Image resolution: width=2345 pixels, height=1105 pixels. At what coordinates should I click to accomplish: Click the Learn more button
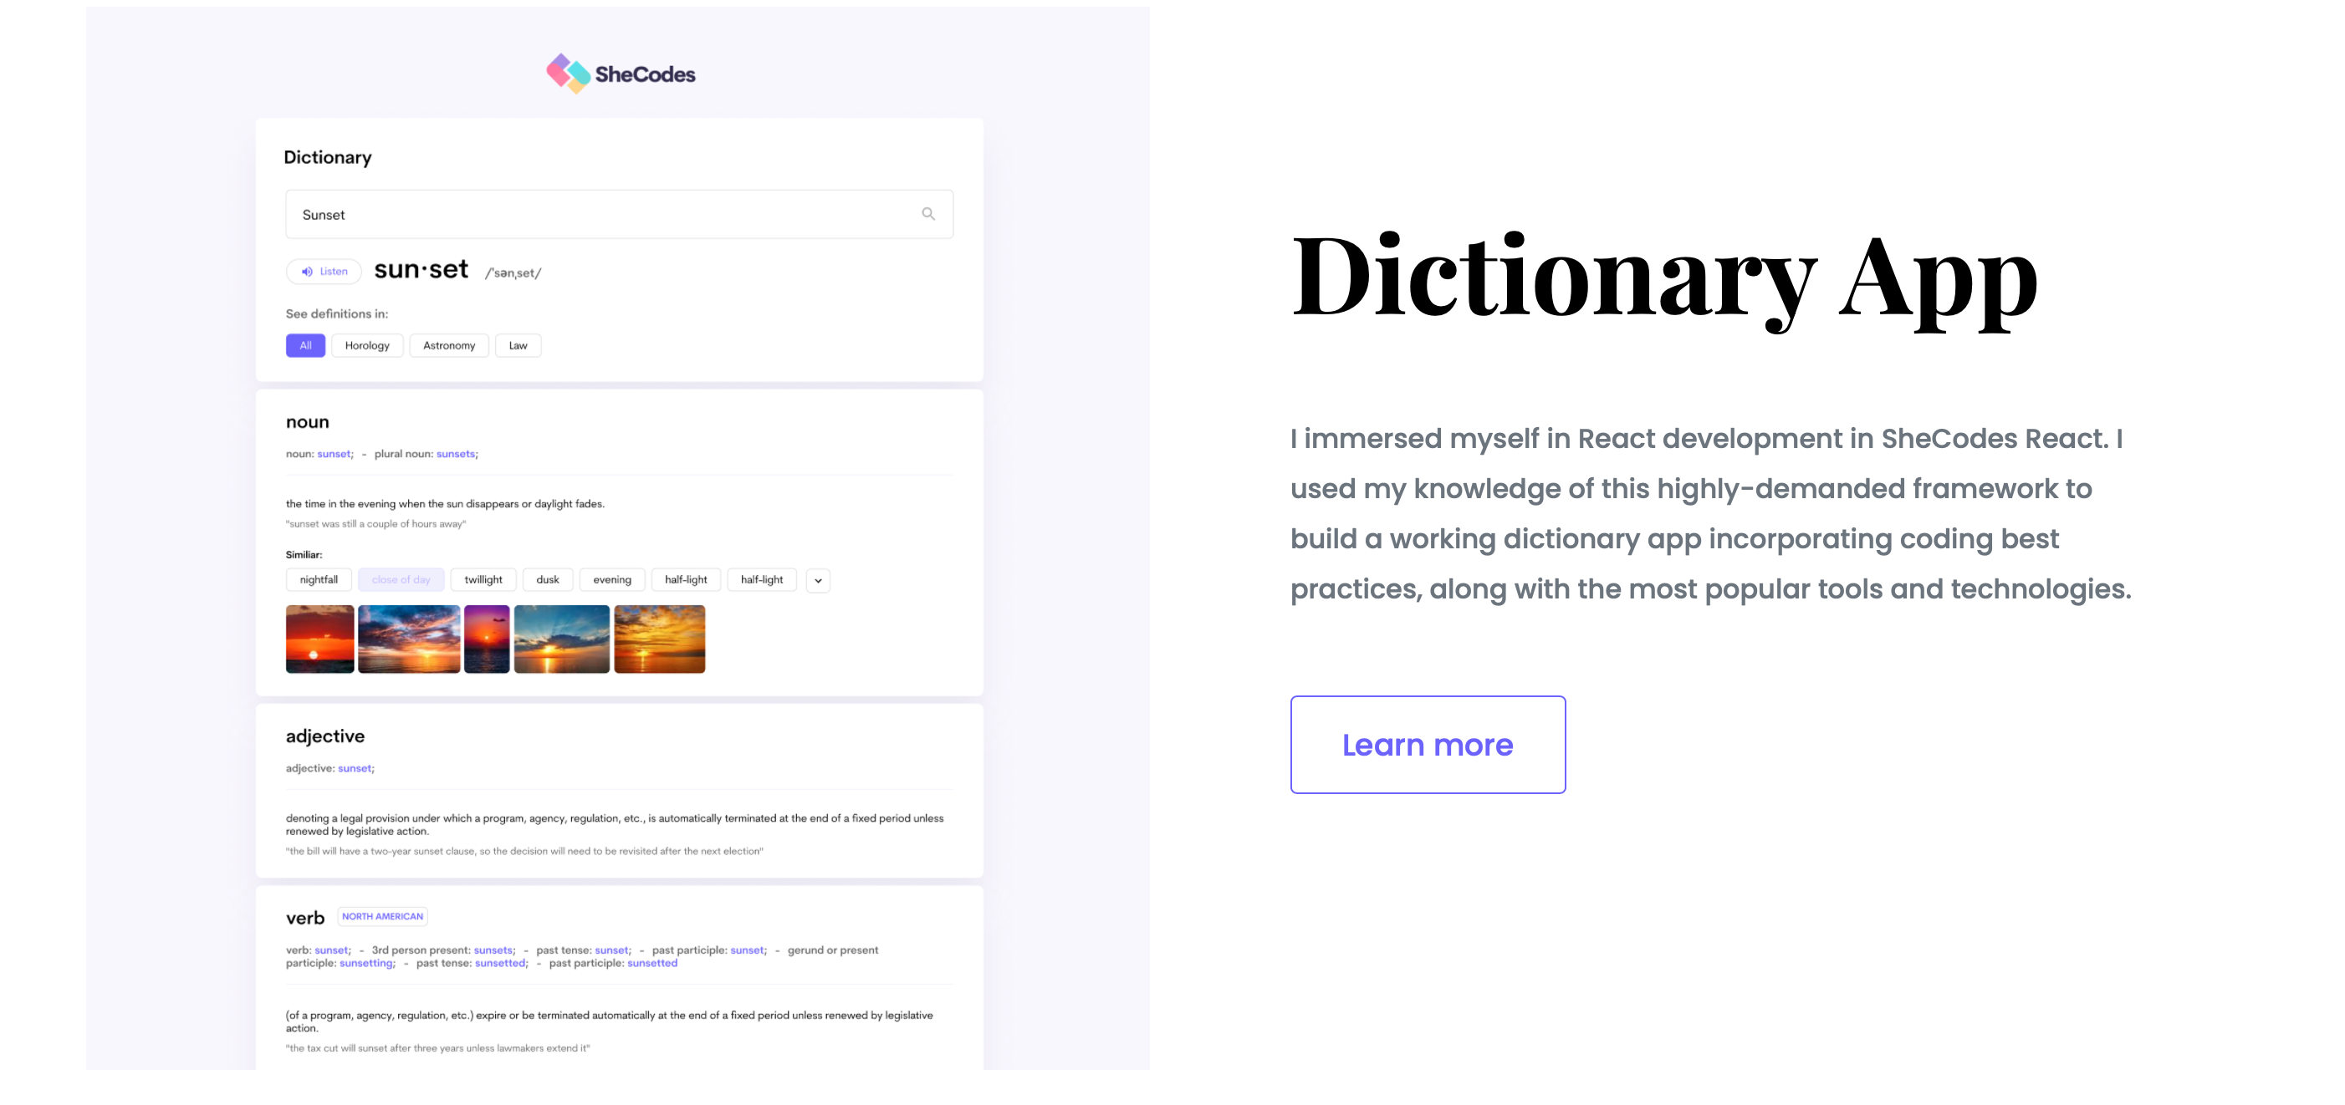1427,743
